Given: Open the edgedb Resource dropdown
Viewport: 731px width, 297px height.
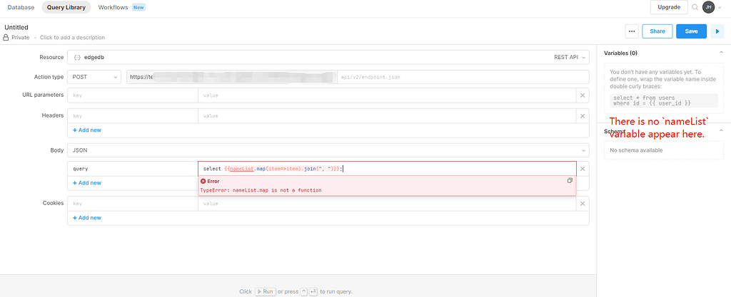Looking at the screenshot, I should pos(328,57).
